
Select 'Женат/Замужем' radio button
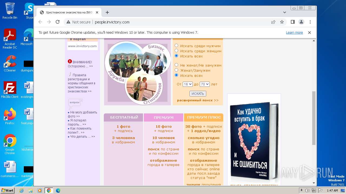tap(177, 70)
